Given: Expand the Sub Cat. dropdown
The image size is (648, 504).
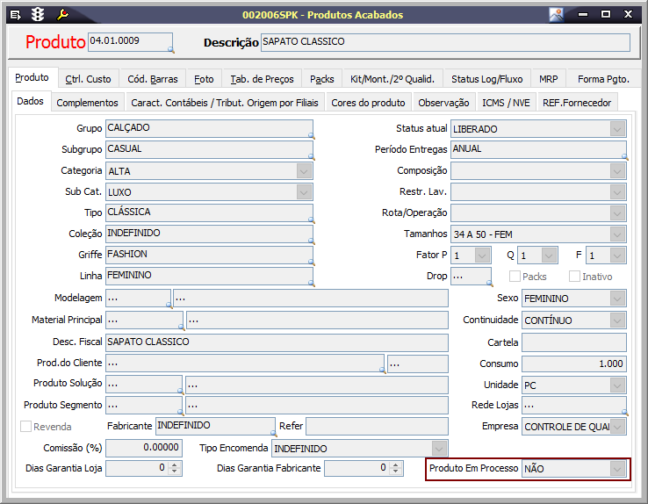Looking at the screenshot, I should pos(304,192).
